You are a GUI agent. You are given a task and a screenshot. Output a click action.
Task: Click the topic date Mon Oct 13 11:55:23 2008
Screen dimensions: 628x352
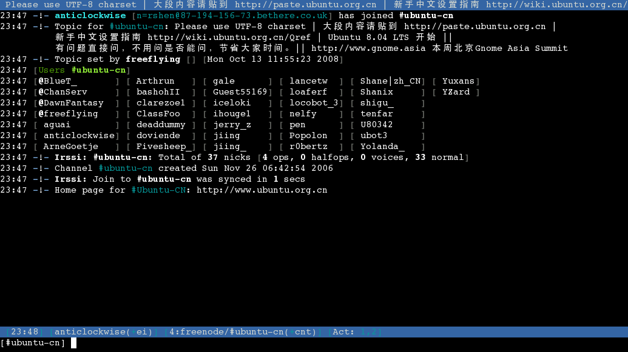coord(273,59)
